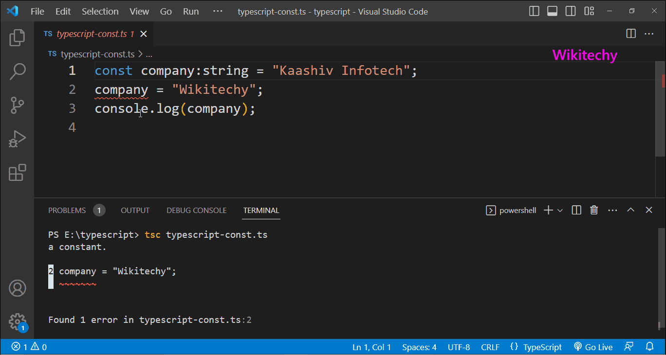Viewport: 666px width, 355px height.
Task: Open the launch profile dropdown beside new terminal
Action: pos(560,210)
